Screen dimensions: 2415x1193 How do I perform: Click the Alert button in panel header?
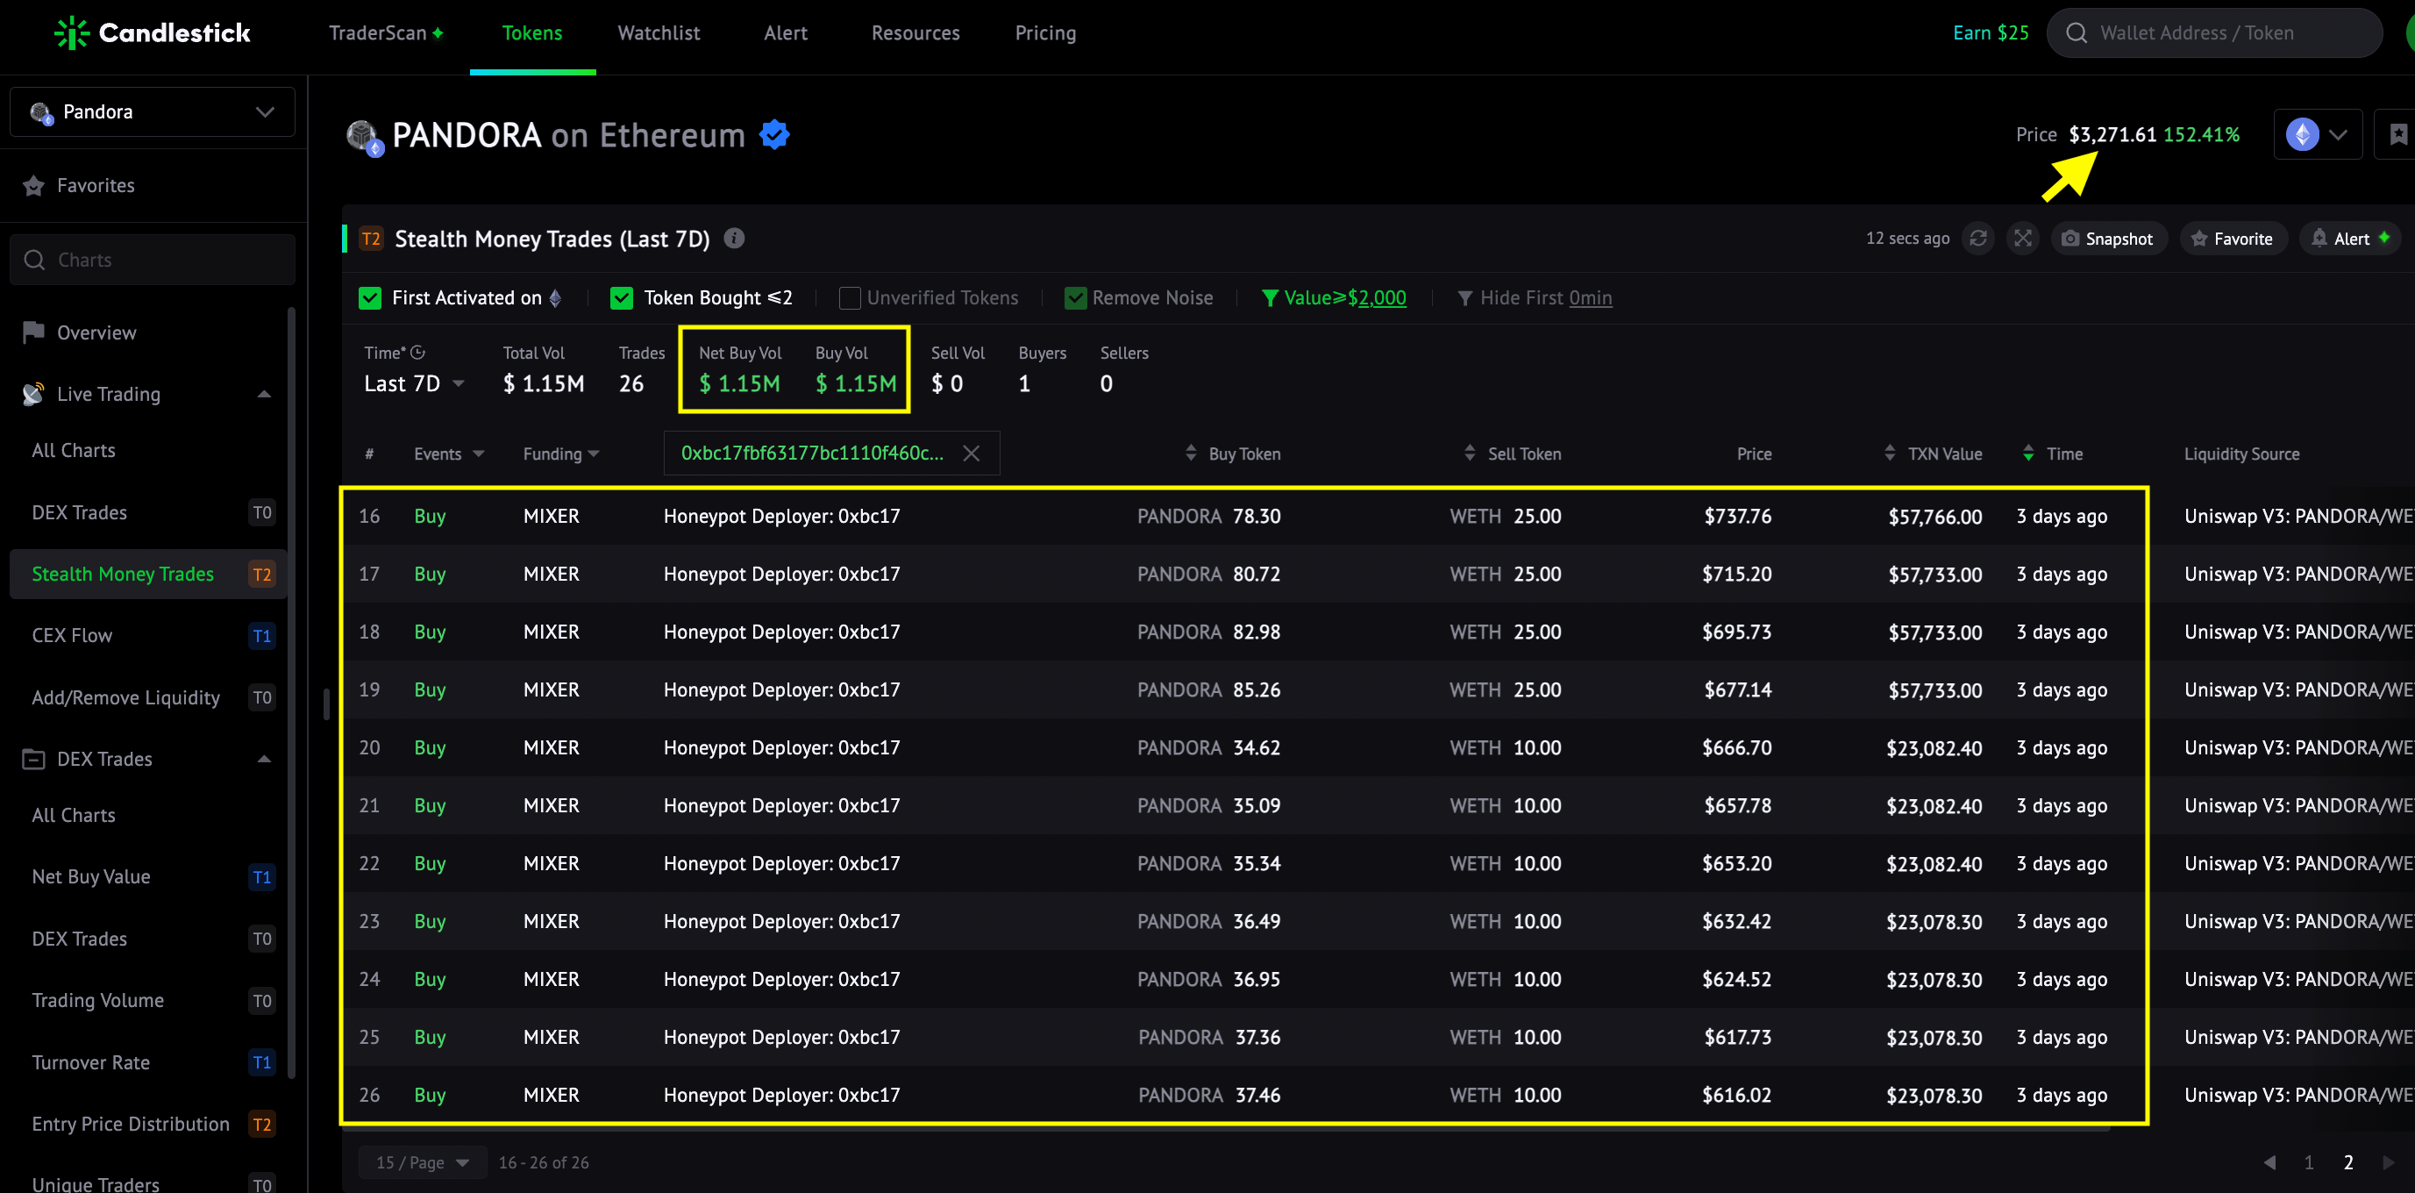(x=2349, y=239)
